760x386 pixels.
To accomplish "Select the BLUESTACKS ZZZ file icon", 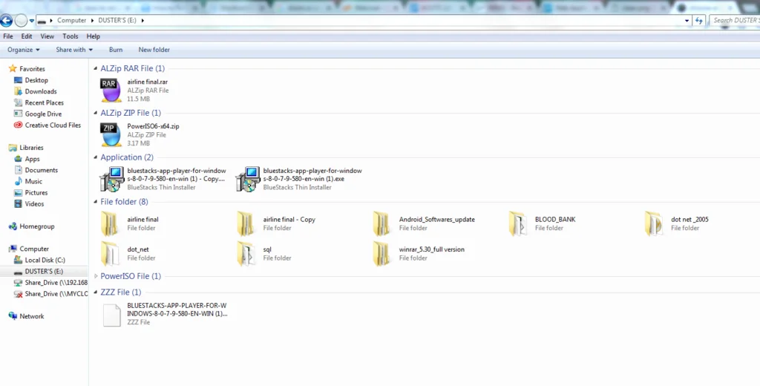I will (111, 315).
